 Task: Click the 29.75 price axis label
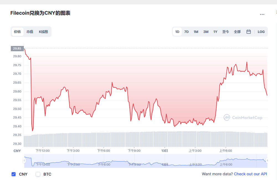coord(17,65)
